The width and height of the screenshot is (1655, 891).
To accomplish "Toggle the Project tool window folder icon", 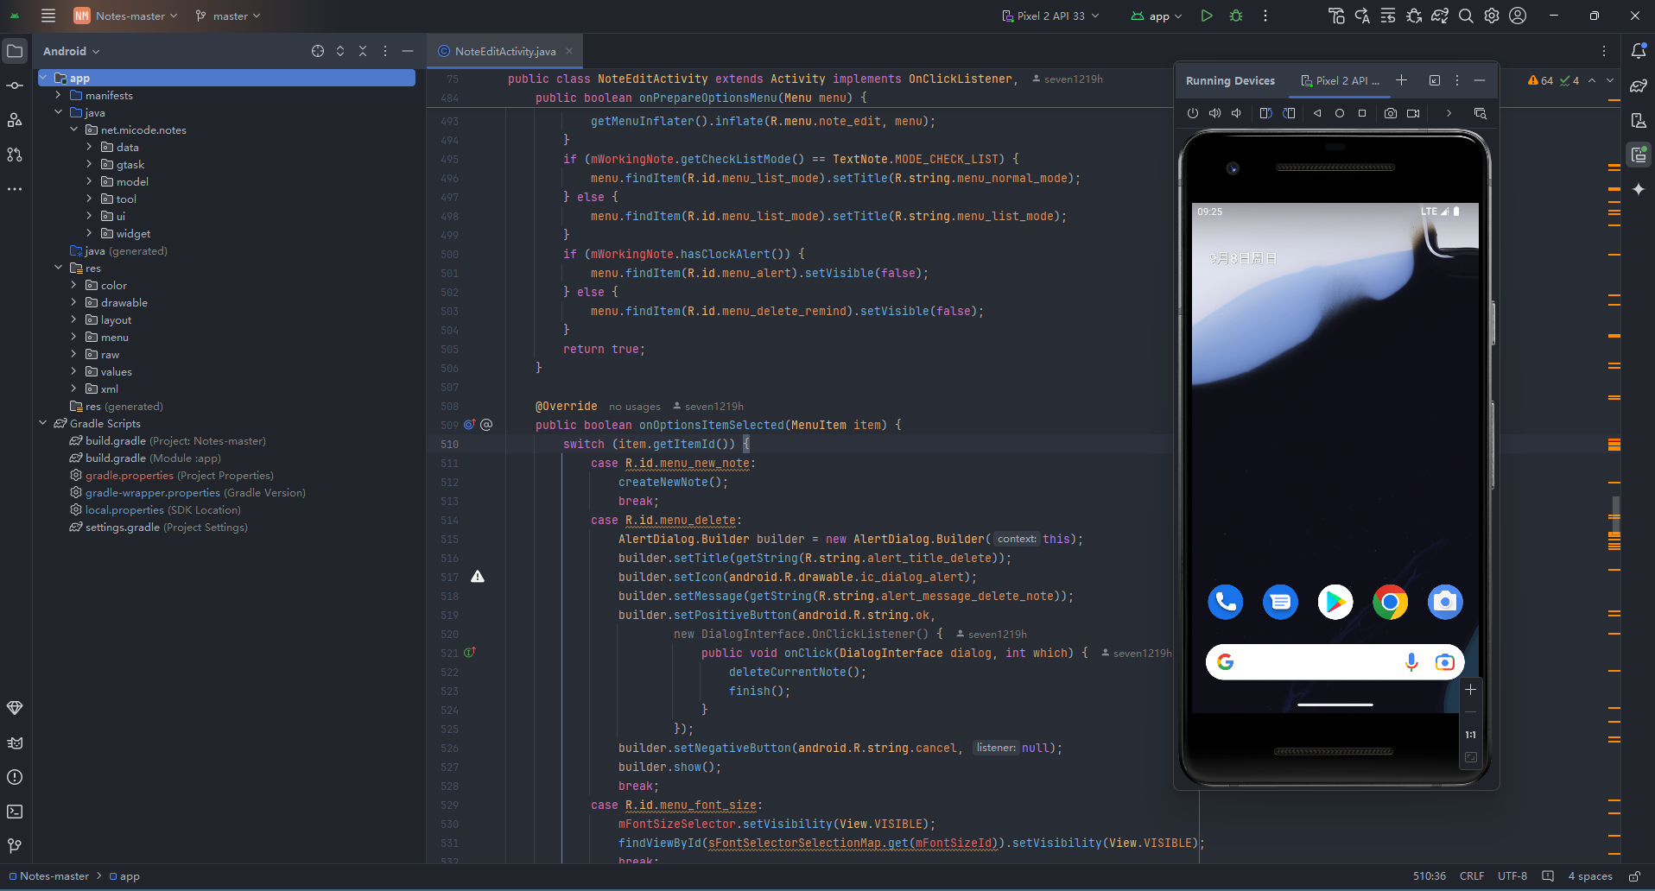I will pos(15,51).
